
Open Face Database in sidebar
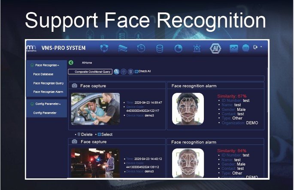tap(43, 74)
